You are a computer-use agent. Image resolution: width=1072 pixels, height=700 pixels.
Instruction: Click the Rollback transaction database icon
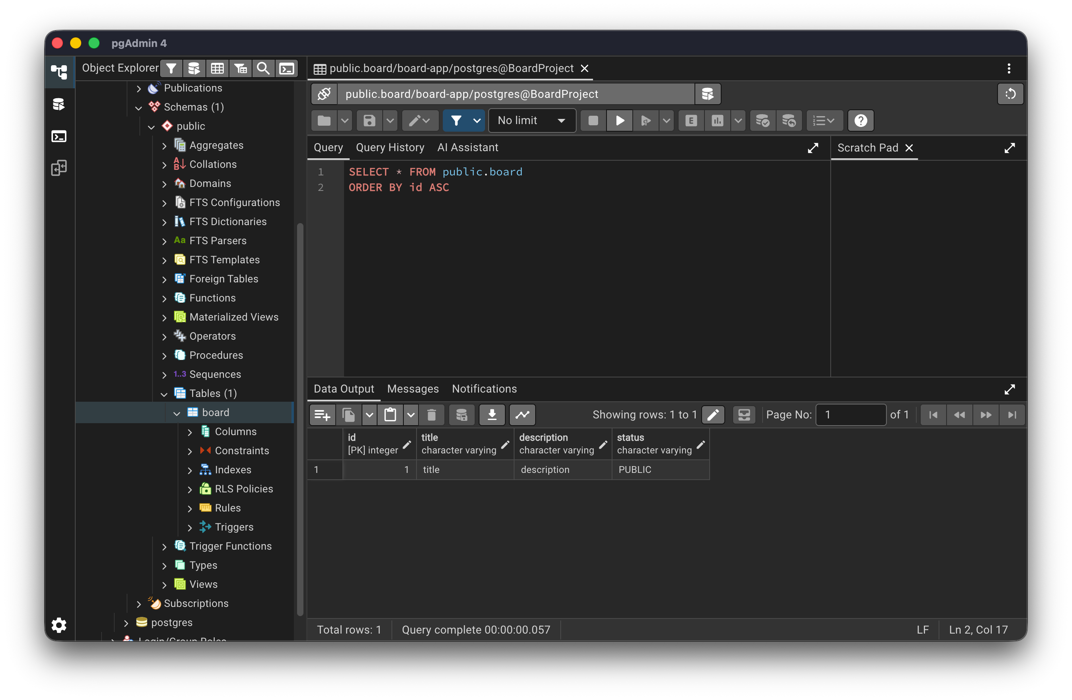coord(789,121)
